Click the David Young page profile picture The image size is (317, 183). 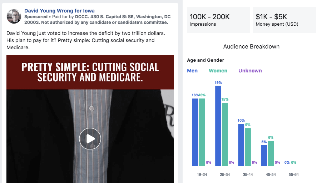pos(14,16)
